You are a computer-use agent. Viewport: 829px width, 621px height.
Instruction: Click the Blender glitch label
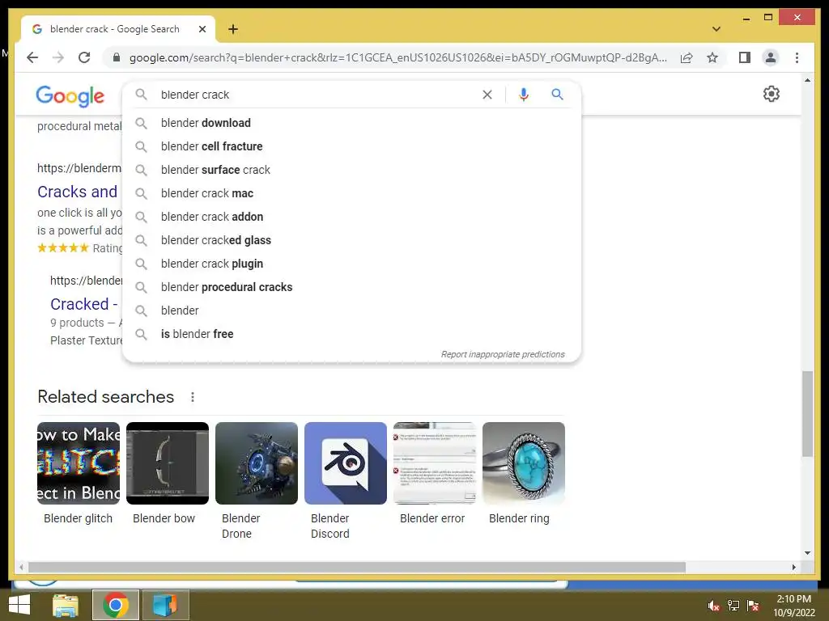click(79, 518)
